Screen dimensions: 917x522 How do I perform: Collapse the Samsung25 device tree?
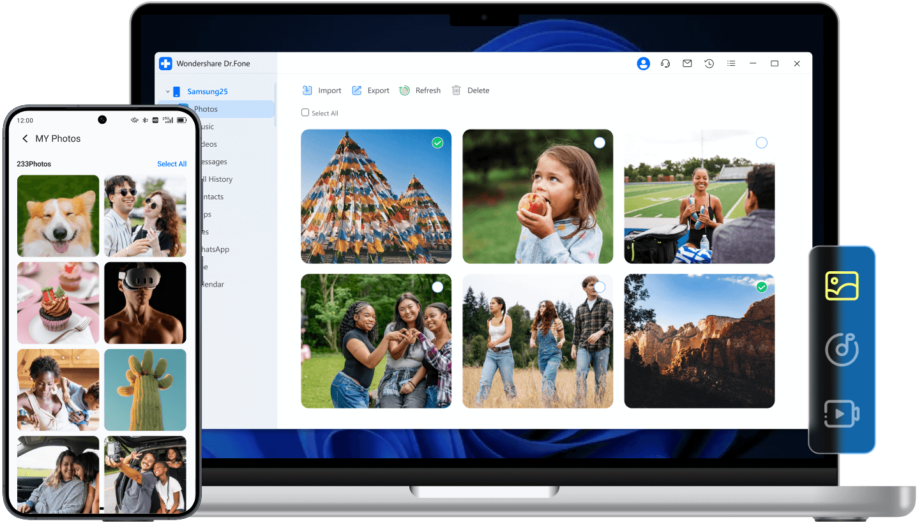[x=167, y=92]
